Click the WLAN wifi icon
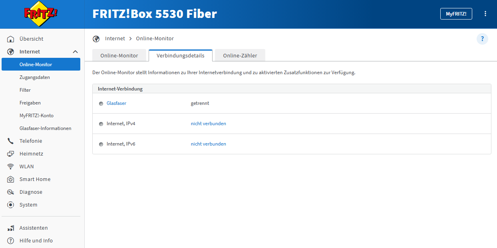The height and width of the screenshot is (248, 497). pyautogui.click(x=11, y=167)
